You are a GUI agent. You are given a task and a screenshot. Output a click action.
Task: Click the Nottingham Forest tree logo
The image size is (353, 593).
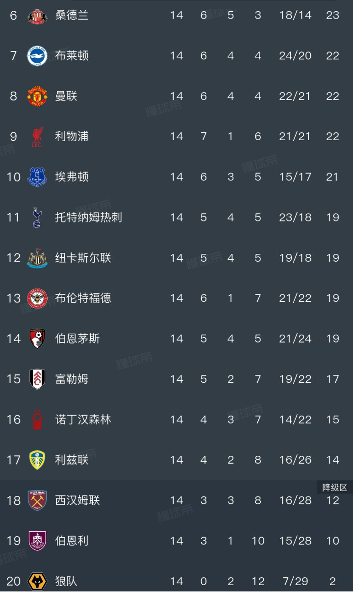(x=37, y=420)
